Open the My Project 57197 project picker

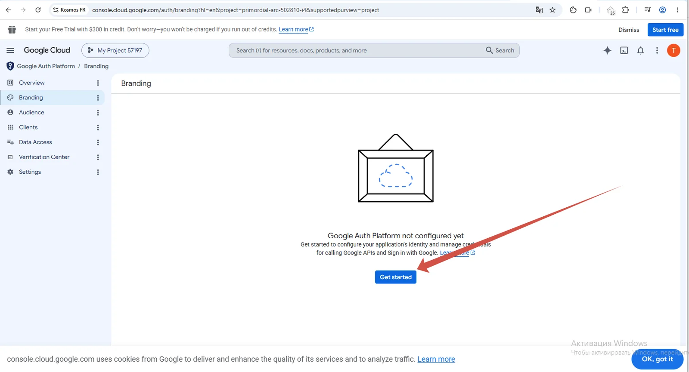(x=115, y=50)
